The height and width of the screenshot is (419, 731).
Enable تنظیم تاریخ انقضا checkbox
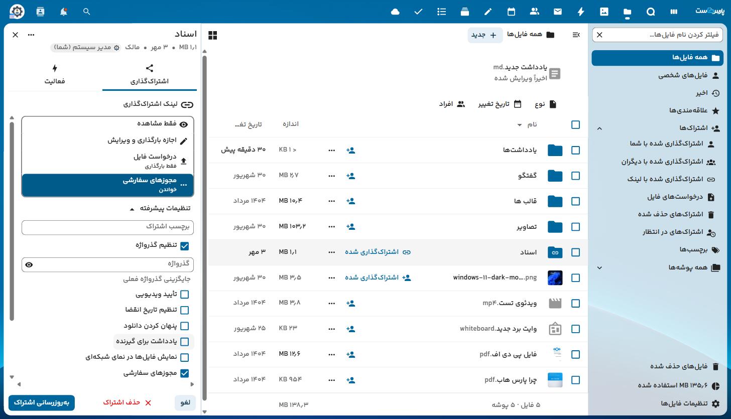click(x=185, y=310)
